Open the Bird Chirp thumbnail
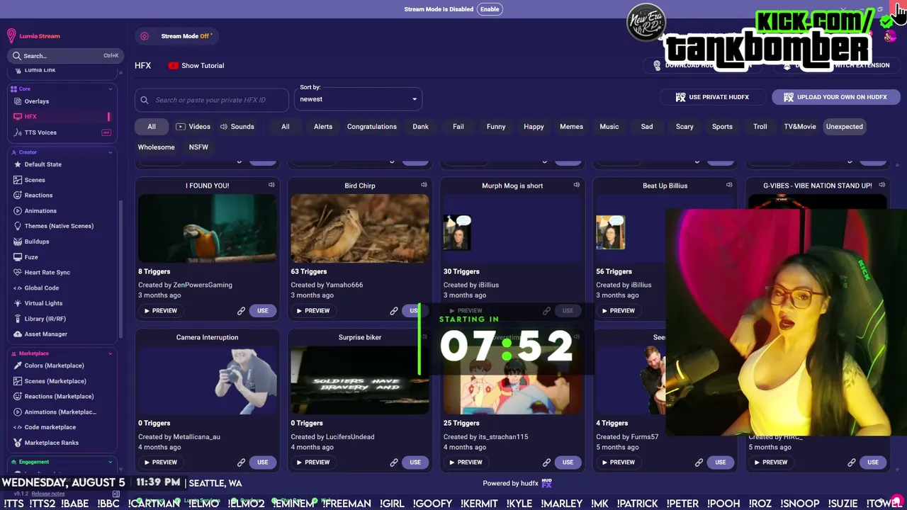 coord(360,229)
